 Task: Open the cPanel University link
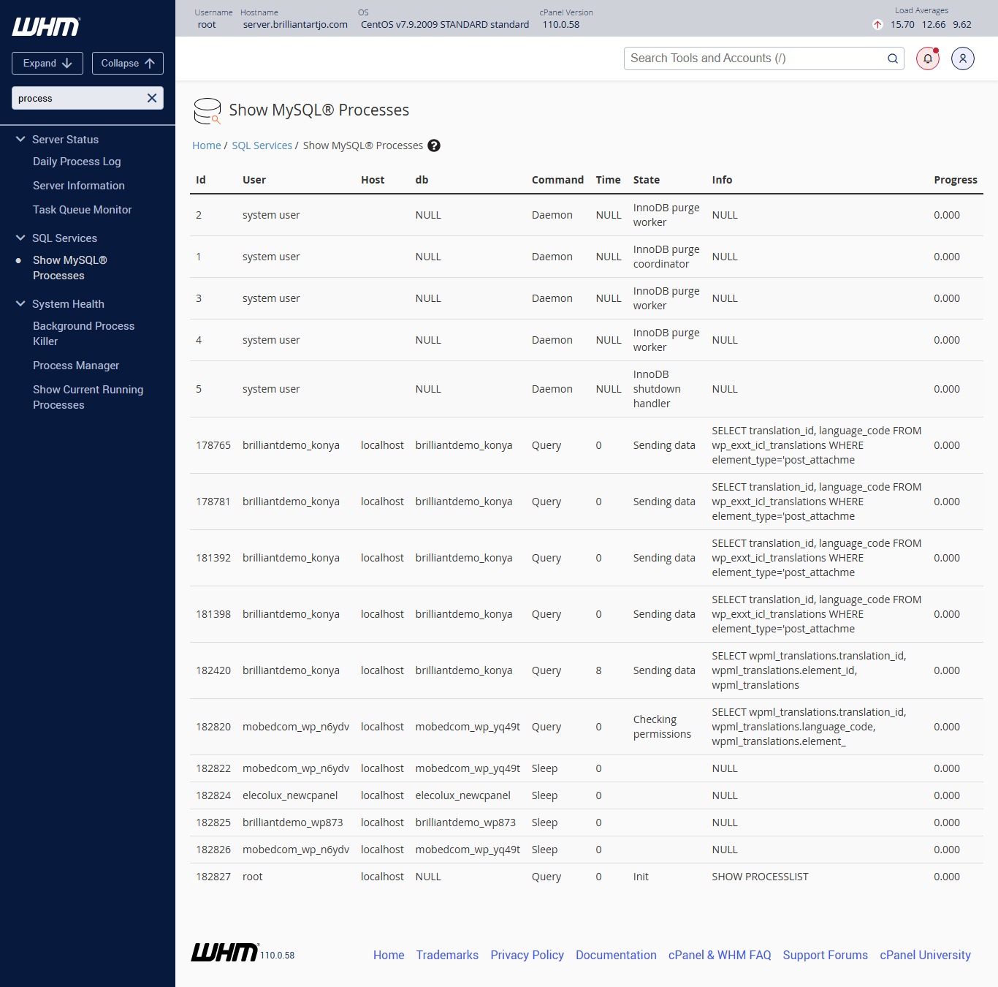[x=926, y=955]
